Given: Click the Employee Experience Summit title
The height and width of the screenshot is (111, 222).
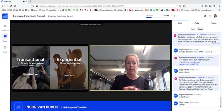Looking at the screenshot, I should [x=29, y=16].
